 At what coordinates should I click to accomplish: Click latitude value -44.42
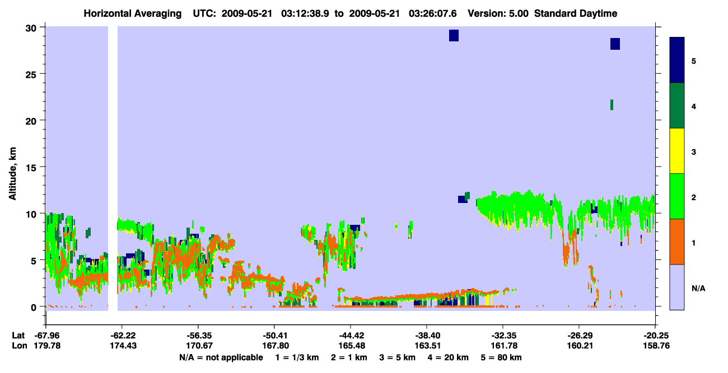pos(351,335)
